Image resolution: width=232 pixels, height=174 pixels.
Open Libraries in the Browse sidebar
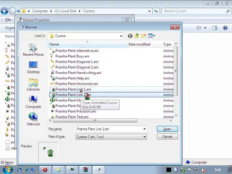(33, 85)
